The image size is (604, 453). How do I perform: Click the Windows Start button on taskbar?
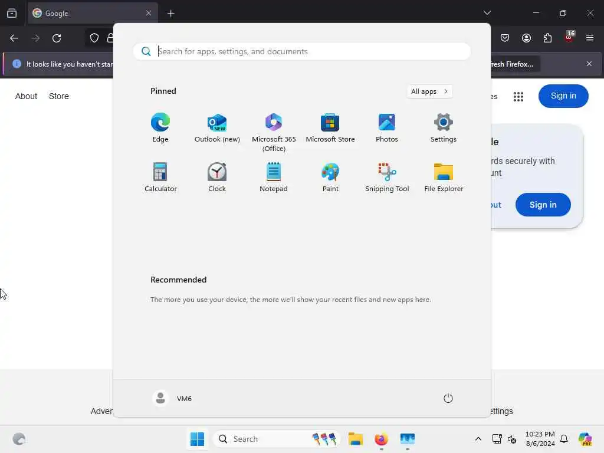[197, 439]
